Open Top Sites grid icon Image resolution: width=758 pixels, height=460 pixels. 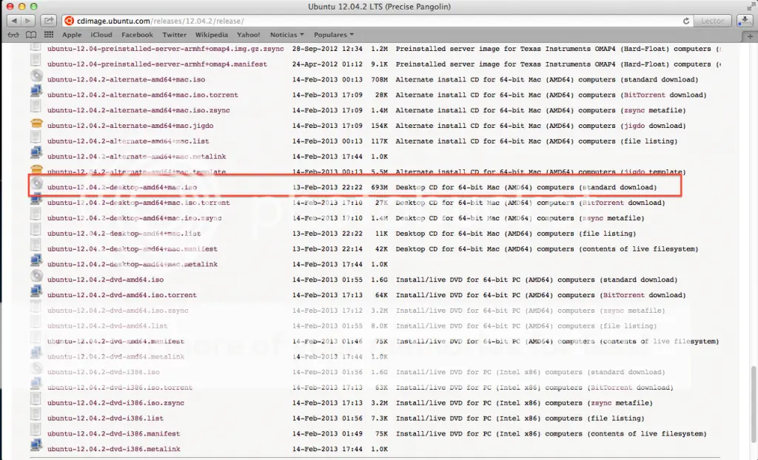(x=49, y=35)
